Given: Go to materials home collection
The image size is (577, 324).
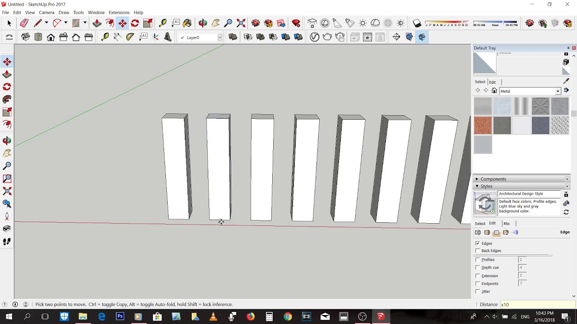Looking at the screenshot, I should click(495, 91).
